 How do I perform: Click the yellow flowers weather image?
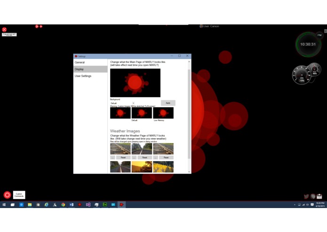tap(163, 167)
